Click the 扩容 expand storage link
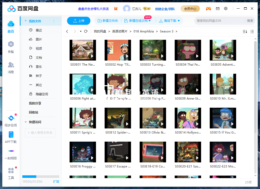The image size is (260, 189). click(56, 181)
